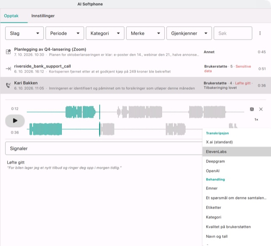This screenshot has width=271, height=246.
Task: Close the audio player panel
Action: point(261,109)
